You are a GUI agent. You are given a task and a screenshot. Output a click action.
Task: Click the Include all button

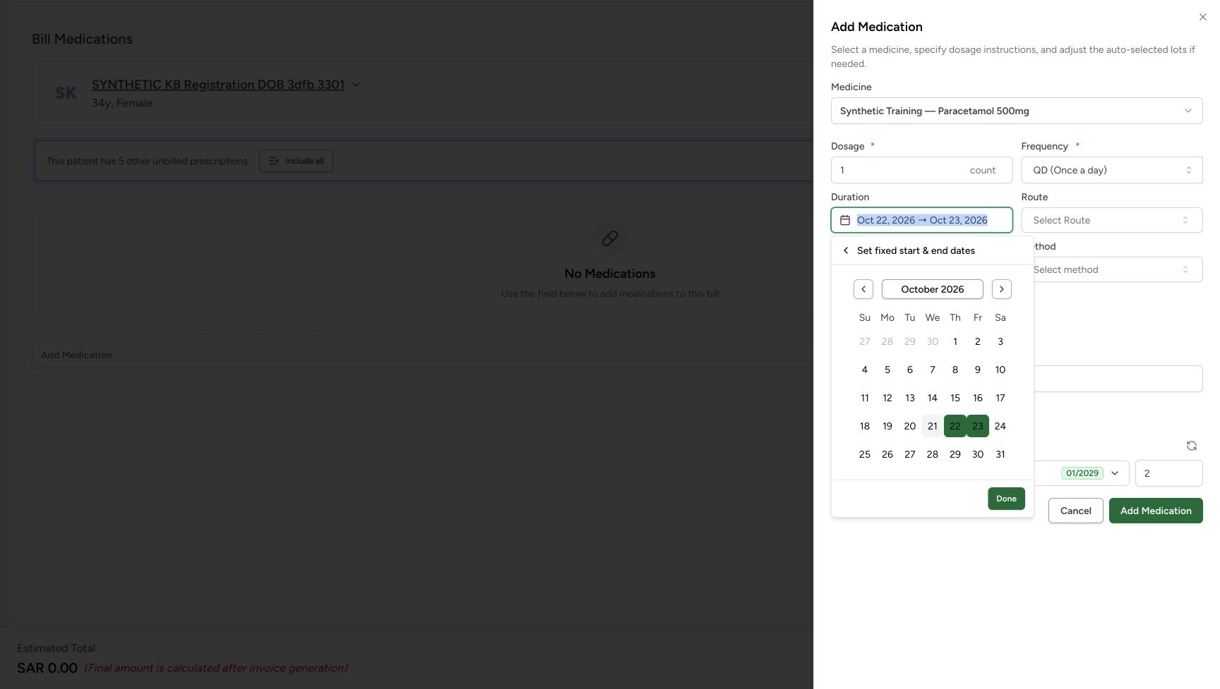coord(296,161)
